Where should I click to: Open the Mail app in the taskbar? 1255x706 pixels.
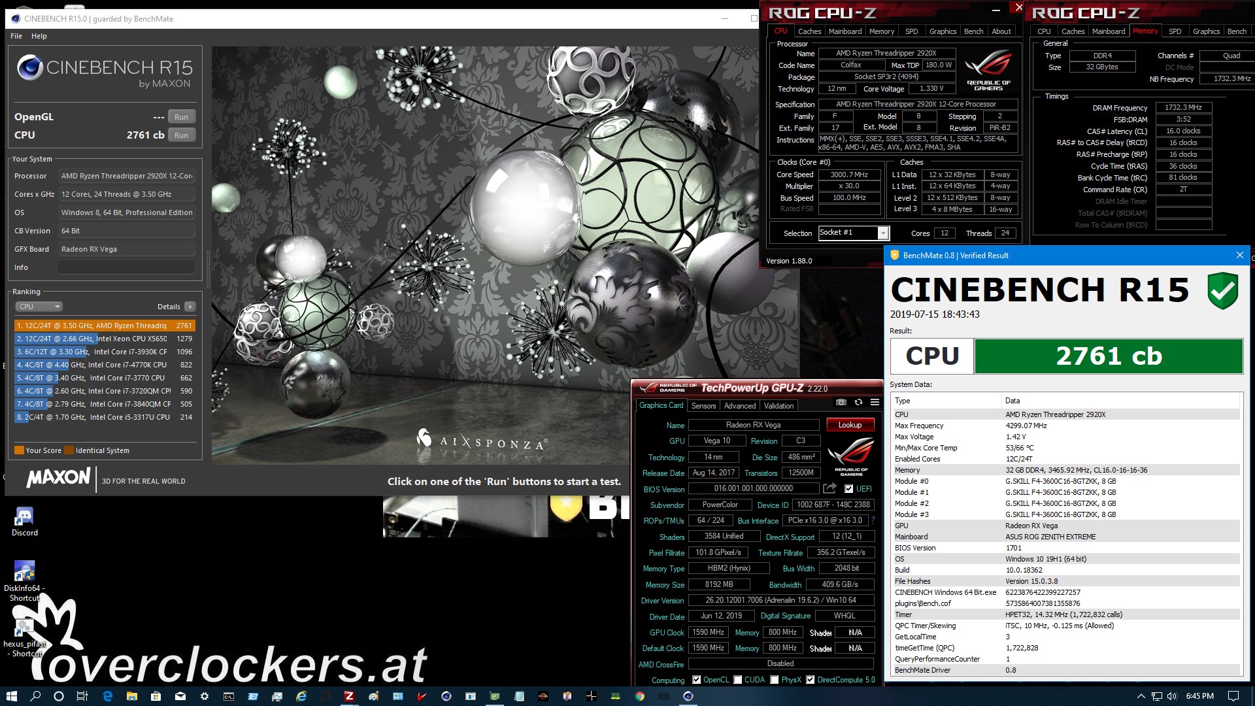[x=180, y=696]
